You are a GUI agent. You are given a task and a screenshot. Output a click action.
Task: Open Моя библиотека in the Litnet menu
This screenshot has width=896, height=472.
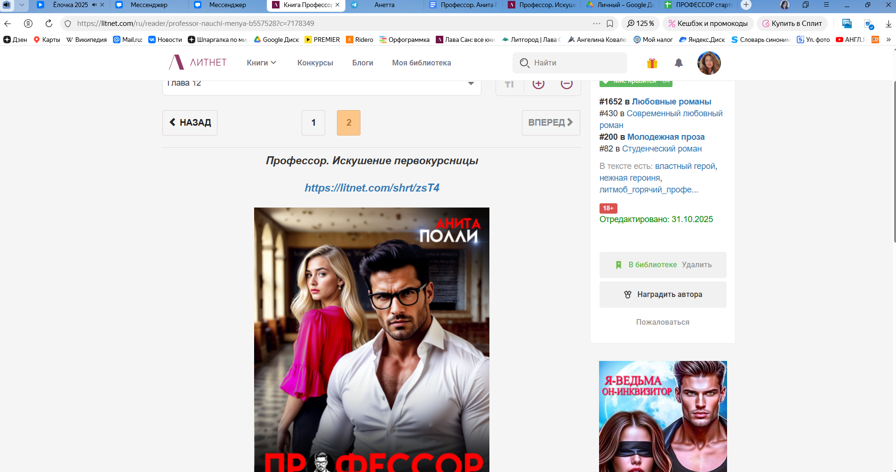422,63
